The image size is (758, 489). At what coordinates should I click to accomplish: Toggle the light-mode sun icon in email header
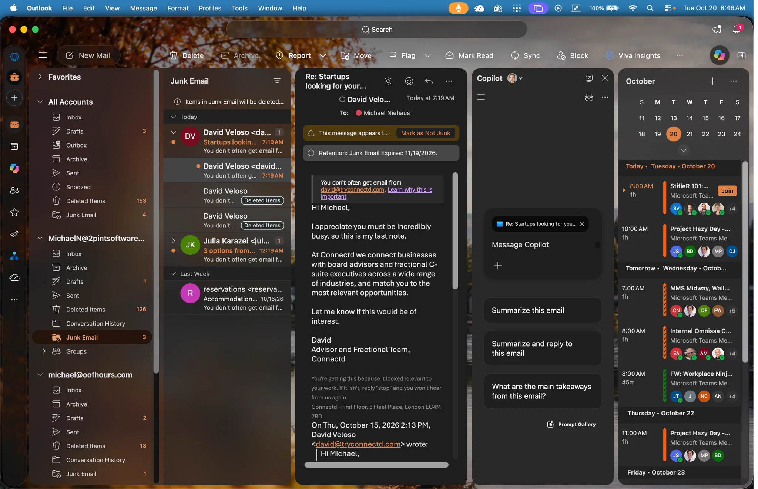point(388,81)
